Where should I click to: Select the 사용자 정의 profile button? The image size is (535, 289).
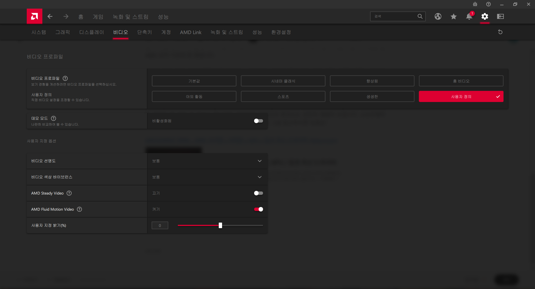coord(461,96)
